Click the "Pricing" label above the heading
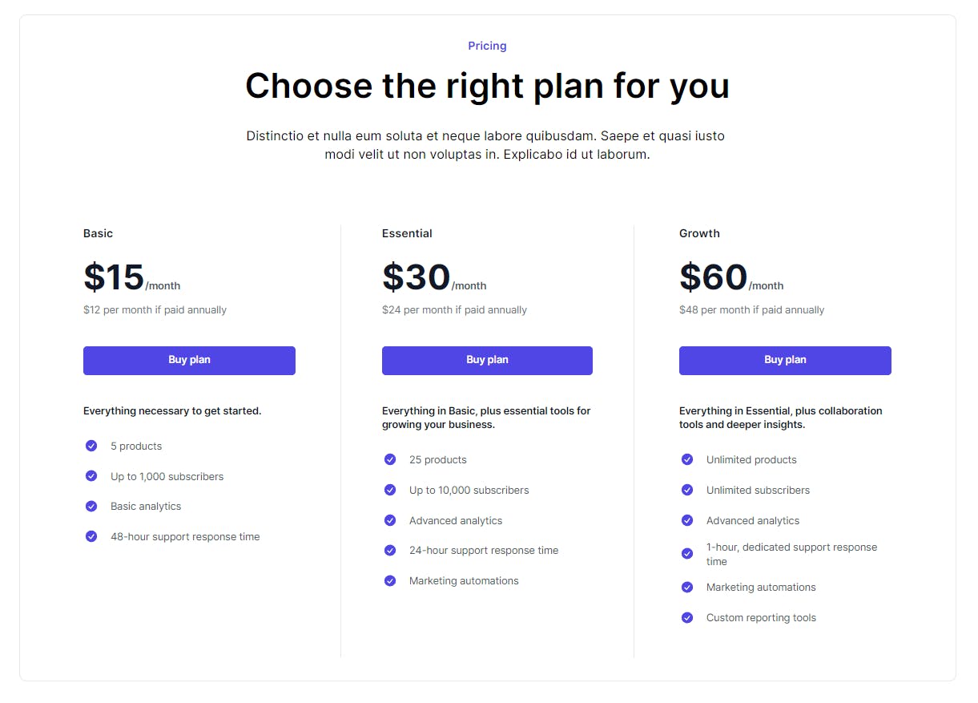Image resolution: width=978 pixels, height=703 pixels. click(x=487, y=46)
